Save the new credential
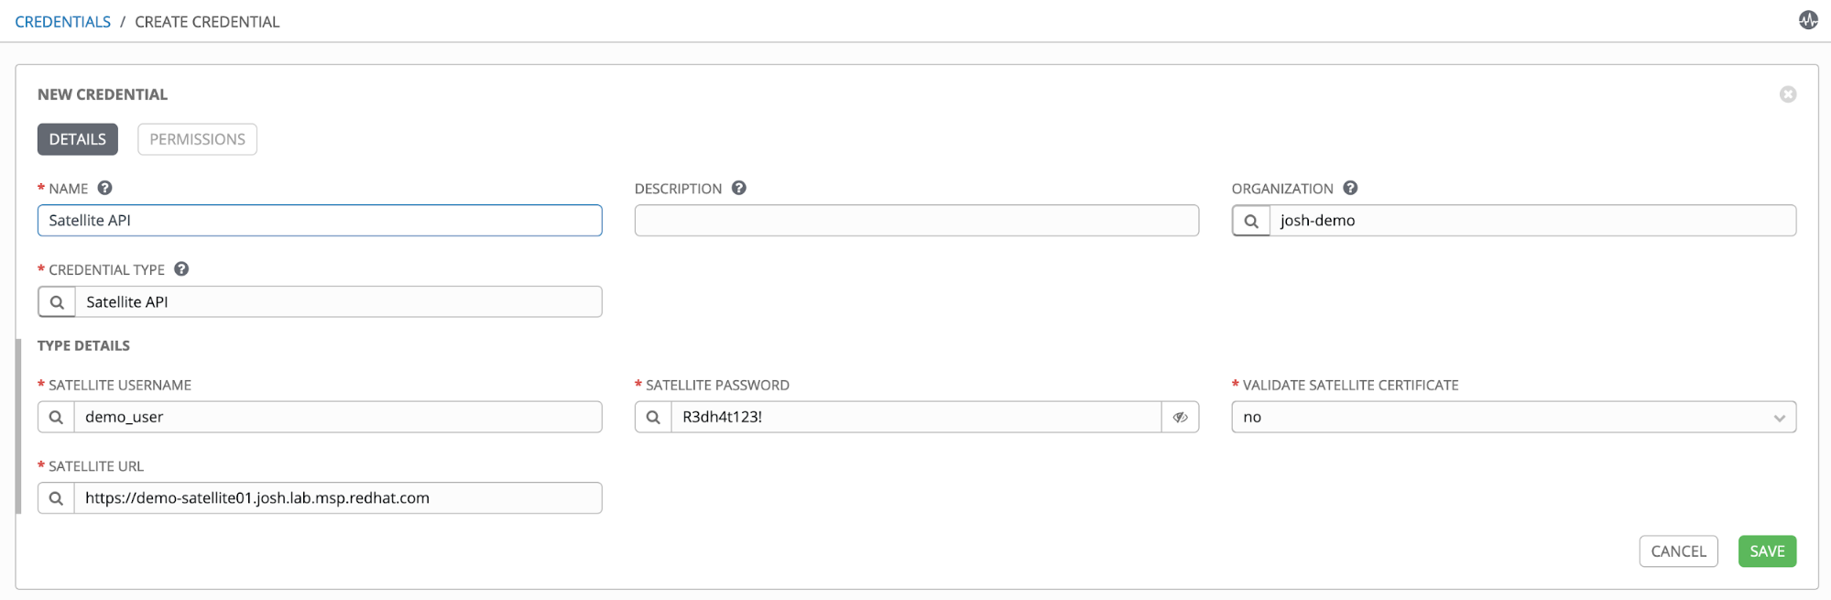 tap(1767, 551)
